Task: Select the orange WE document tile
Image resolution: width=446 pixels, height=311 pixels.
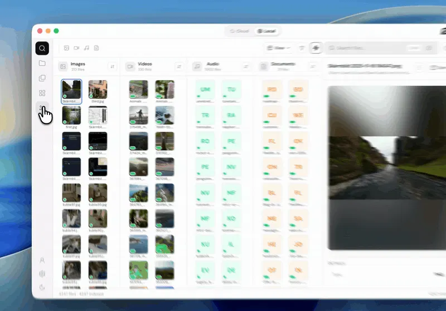Action: (x=298, y=115)
